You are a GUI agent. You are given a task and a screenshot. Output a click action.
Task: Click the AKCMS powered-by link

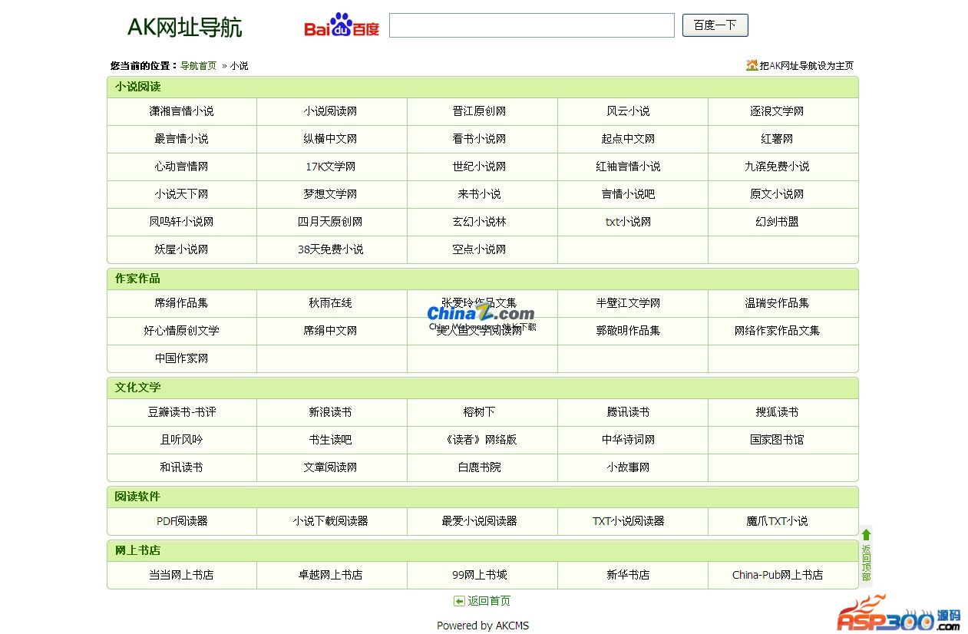pyautogui.click(x=512, y=626)
